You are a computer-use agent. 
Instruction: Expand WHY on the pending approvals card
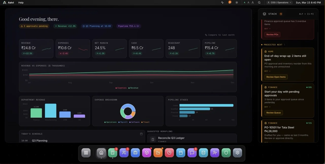[267, 107]
